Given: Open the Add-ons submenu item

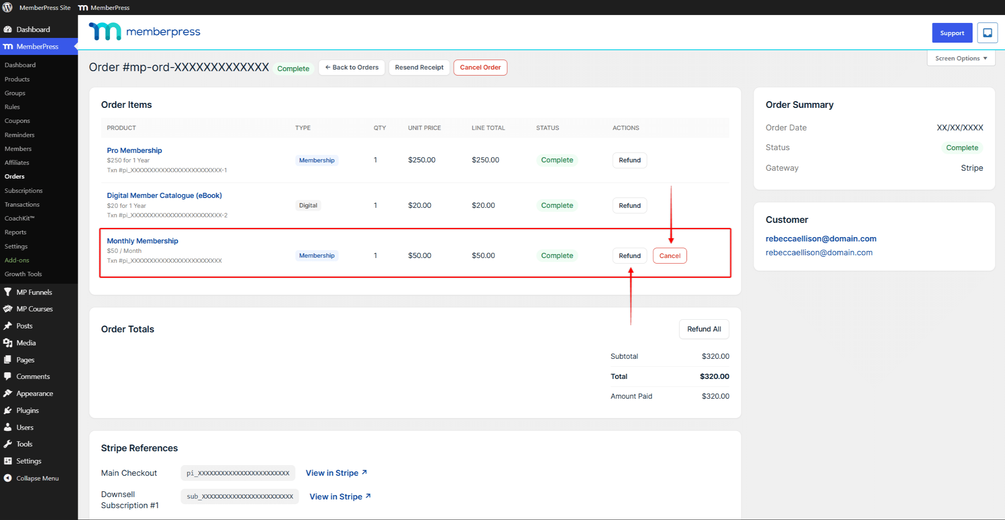Looking at the screenshot, I should (17, 260).
